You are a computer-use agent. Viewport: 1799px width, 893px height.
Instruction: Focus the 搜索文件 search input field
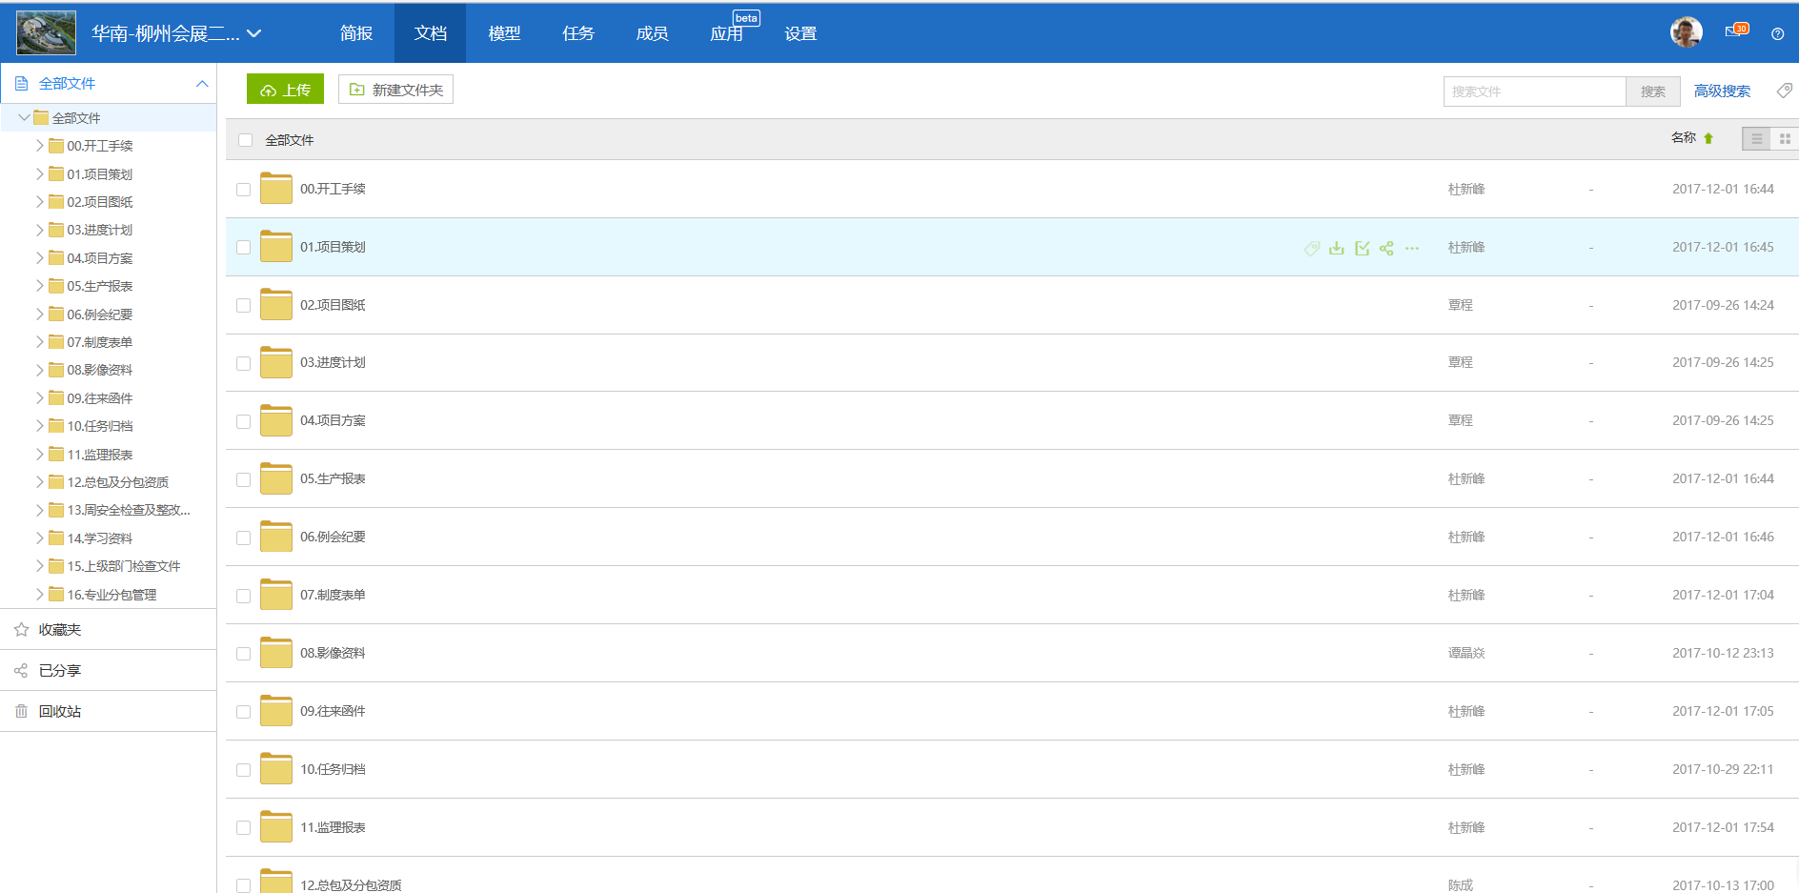(1534, 91)
